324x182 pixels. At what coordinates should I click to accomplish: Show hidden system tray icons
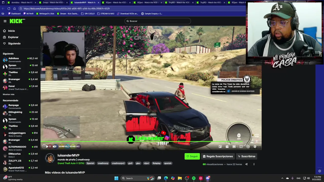pyautogui.click(x=282, y=178)
